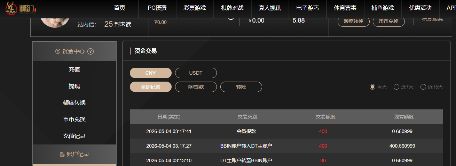This screenshot has width=456, height=166.
Task: Open the 首页 navigation item
Action: point(119,8)
